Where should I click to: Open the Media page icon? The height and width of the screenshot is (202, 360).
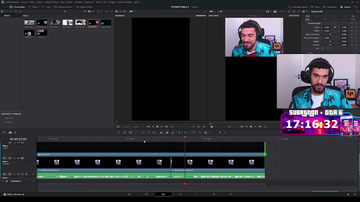pyautogui.click(x=129, y=194)
